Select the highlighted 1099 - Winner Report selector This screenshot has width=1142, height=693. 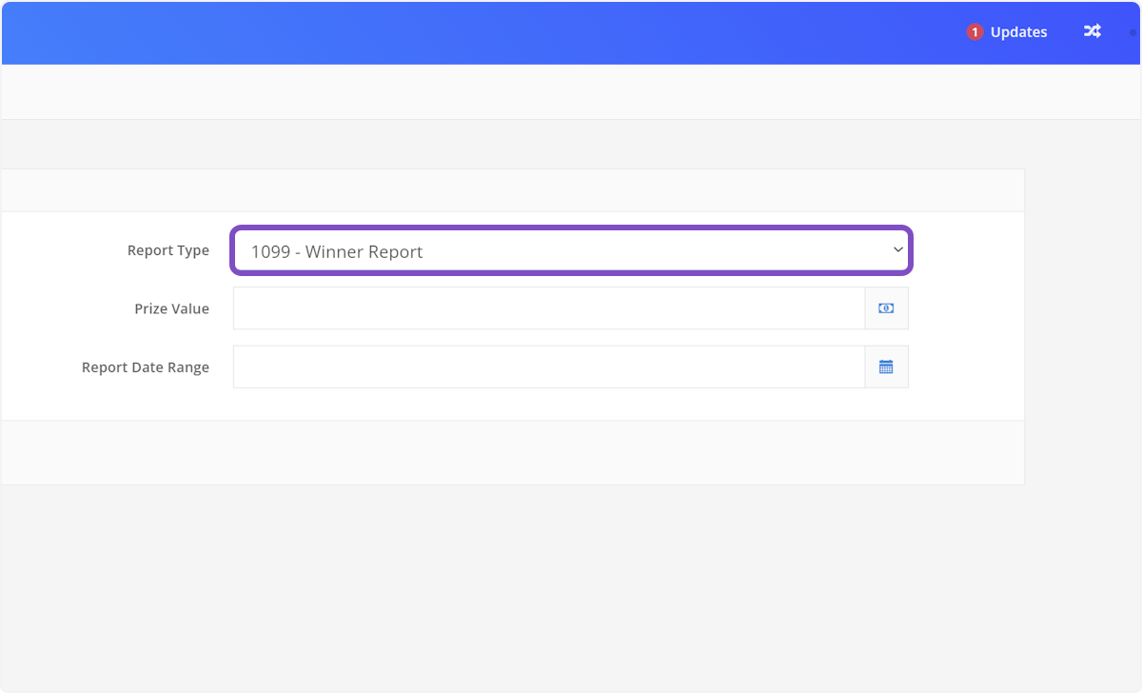tap(571, 250)
